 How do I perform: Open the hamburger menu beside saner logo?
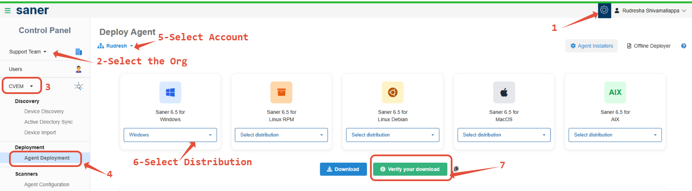tap(7, 11)
